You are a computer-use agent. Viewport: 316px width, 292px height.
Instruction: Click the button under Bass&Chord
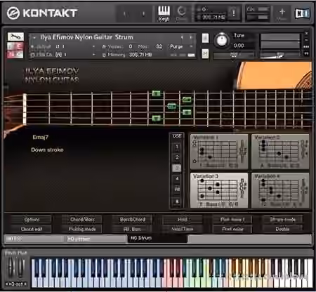coord(133,229)
